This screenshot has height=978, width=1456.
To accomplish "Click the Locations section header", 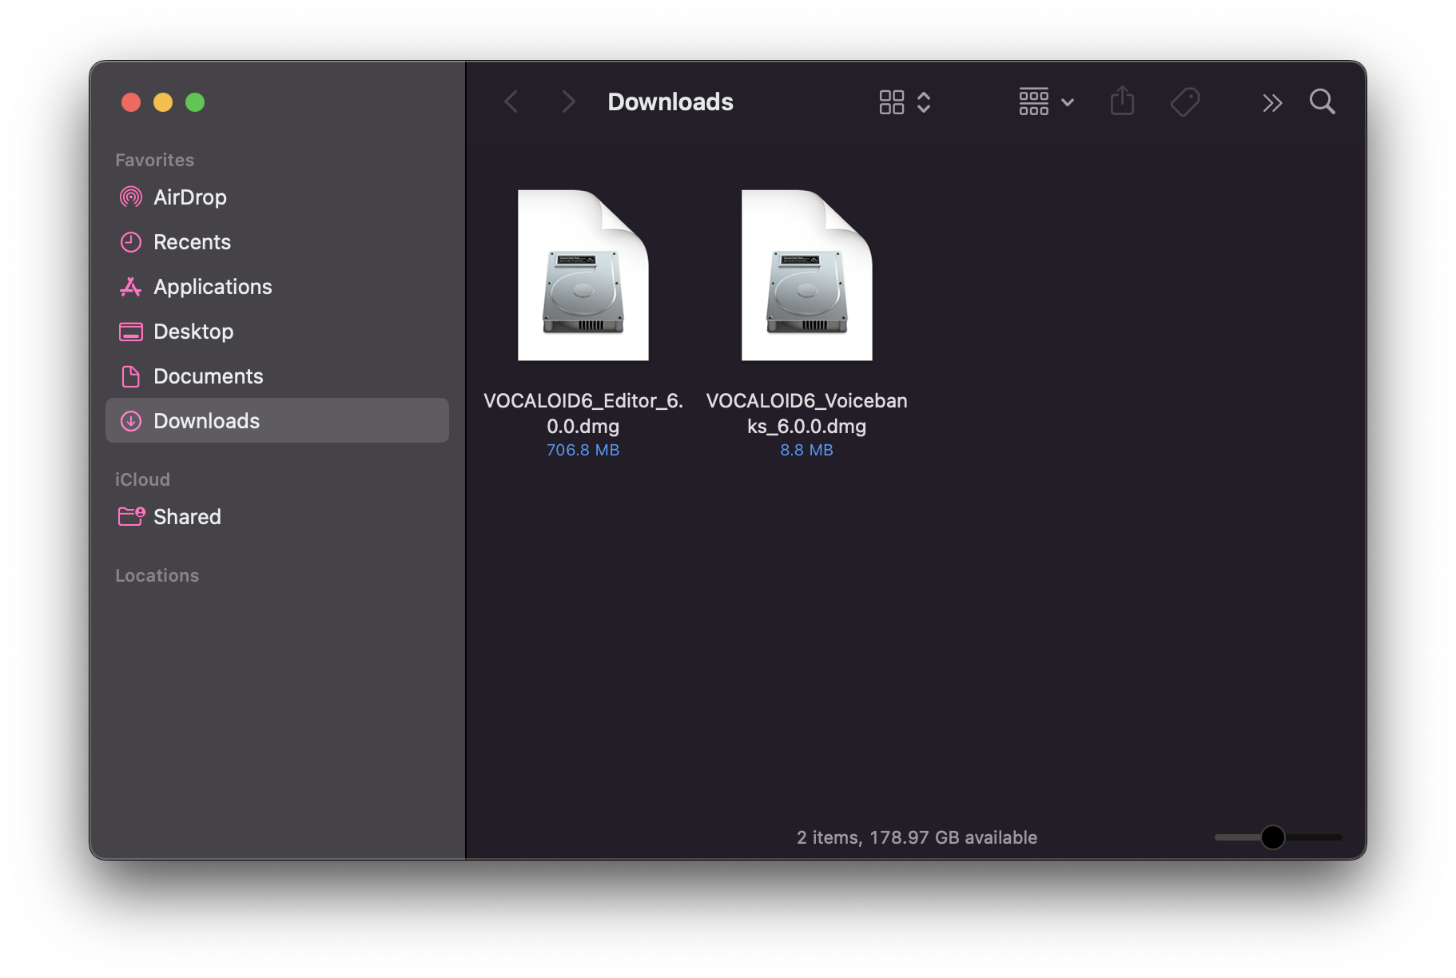I will [157, 575].
